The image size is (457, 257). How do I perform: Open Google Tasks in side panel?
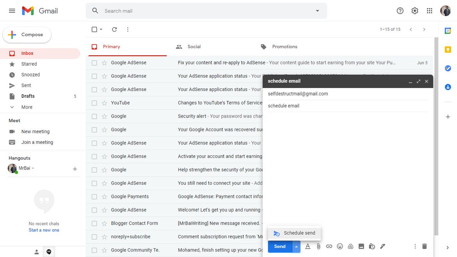[x=448, y=68]
